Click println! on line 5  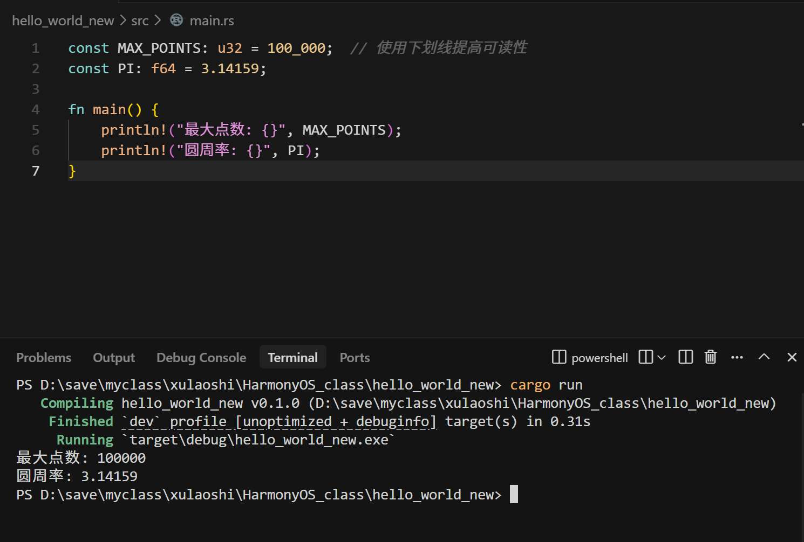click(x=134, y=130)
